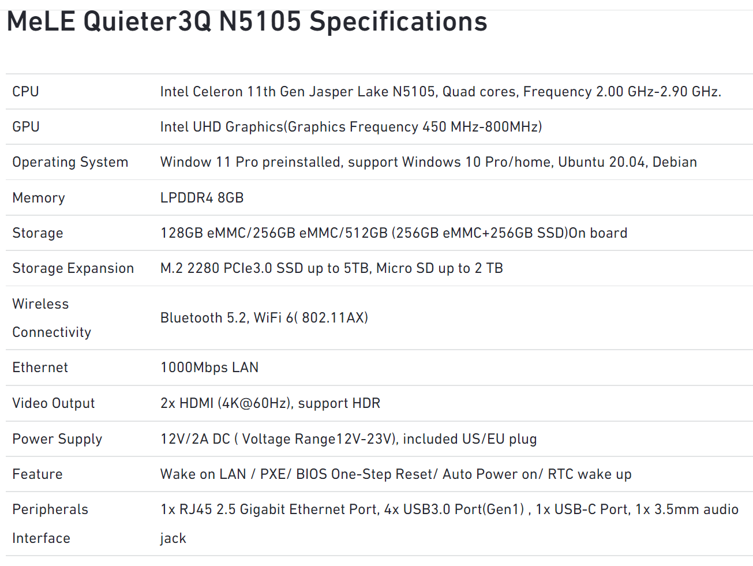
Task: Select the Storage Expansion row label
Action: (73, 268)
